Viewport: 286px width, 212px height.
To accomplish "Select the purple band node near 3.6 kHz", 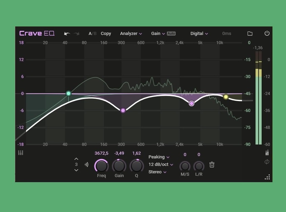I will [x=192, y=103].
